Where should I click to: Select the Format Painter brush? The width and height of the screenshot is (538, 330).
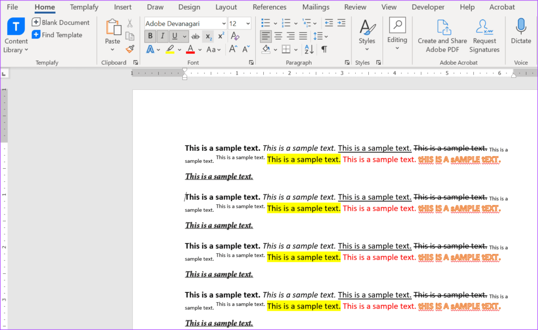point(130,49)
